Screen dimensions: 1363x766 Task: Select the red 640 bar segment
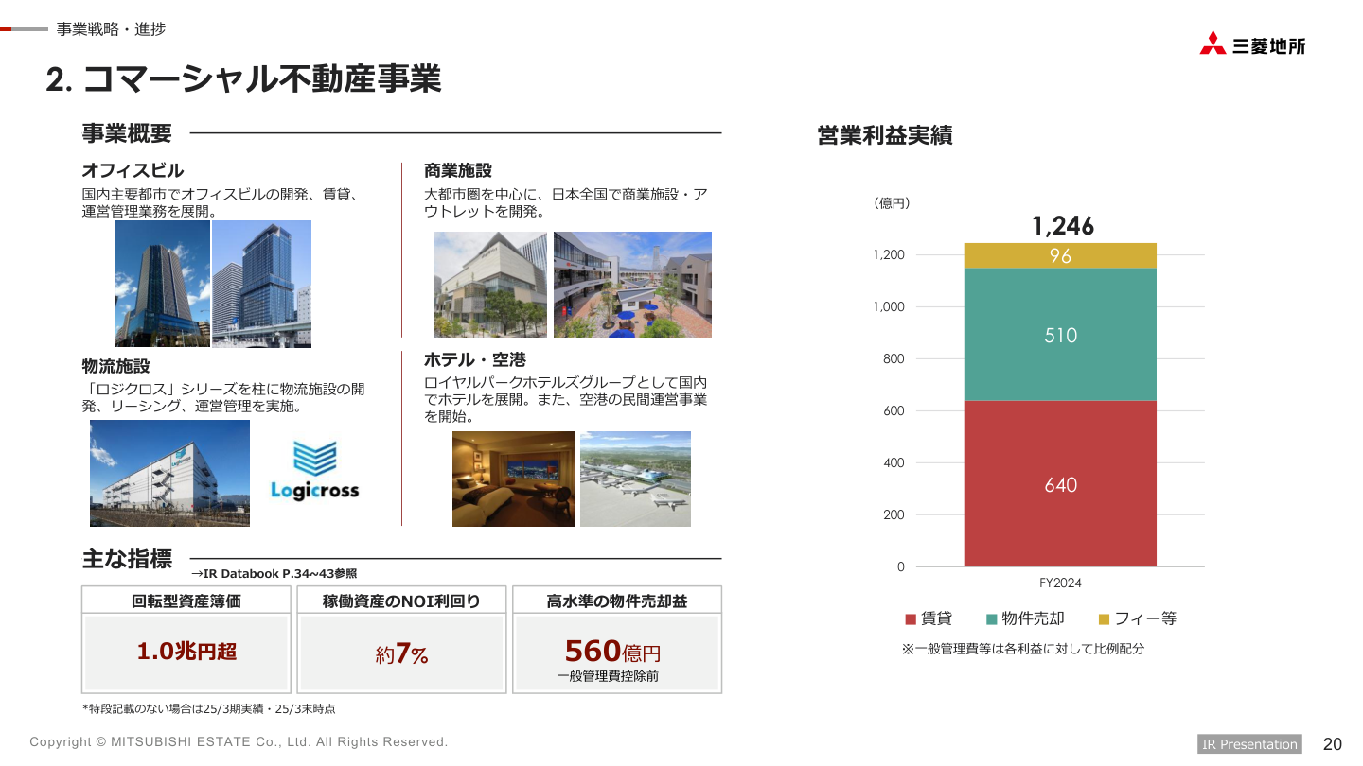point(1060,484)
